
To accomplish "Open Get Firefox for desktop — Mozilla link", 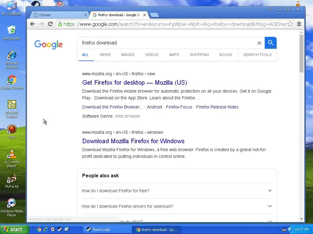I will tap(134, 83).
